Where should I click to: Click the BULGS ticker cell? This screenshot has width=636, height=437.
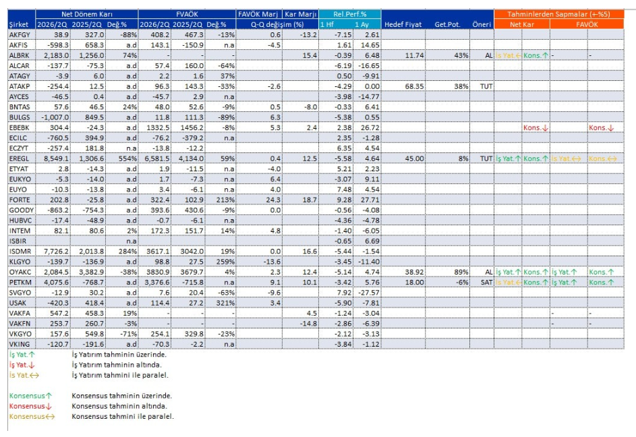tap(22, 117)
